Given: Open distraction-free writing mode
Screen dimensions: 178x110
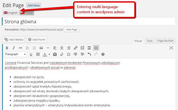Looking at the screenshot, I should click(171, 48).
